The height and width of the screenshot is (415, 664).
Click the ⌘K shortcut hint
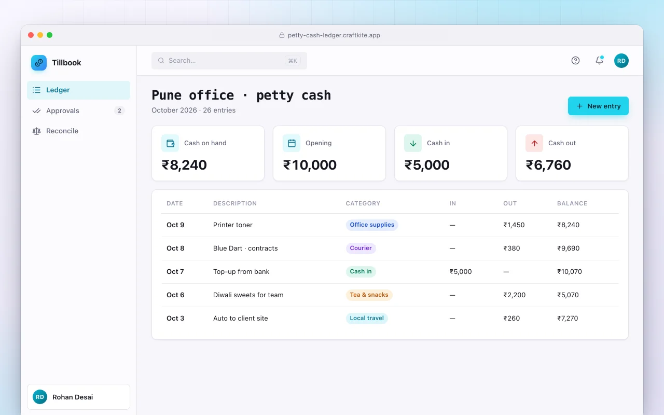pyautogui.click(x=293, y=61)
